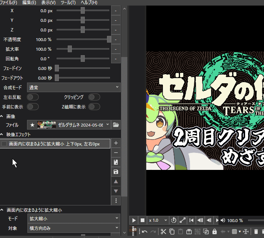Delete the selected item with trash icon

coord(256,232)
